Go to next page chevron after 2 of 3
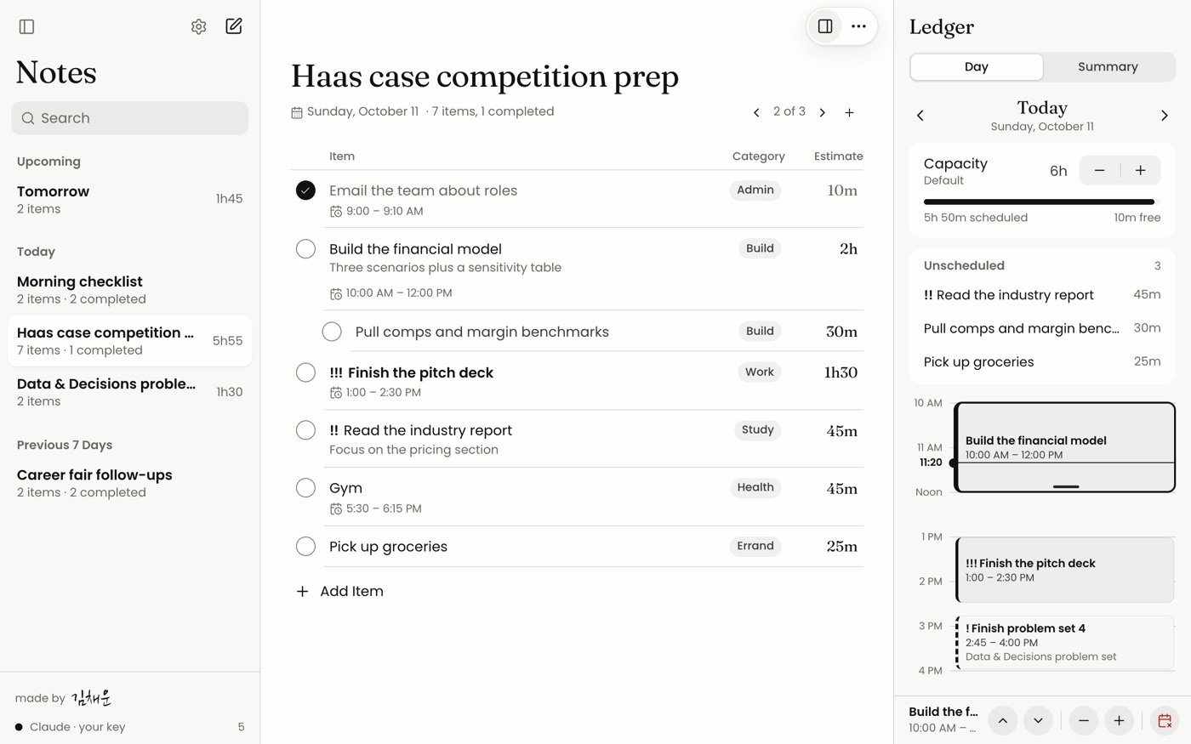The width and height of the screenshot is (1191, 744). [x=822, y=112]
